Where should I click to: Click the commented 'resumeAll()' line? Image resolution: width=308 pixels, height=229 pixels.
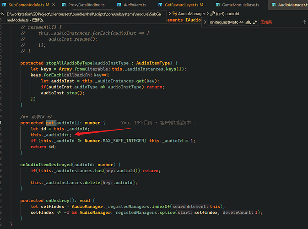(41, 27)
